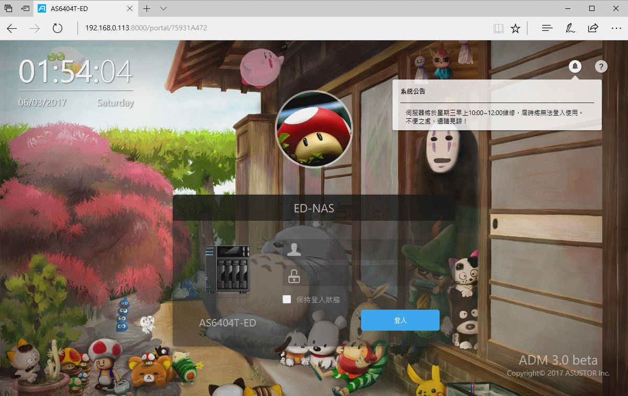Open reading view from the address bar
The height and width of the screenshot is (396, 628).
(x=498, y=28)
